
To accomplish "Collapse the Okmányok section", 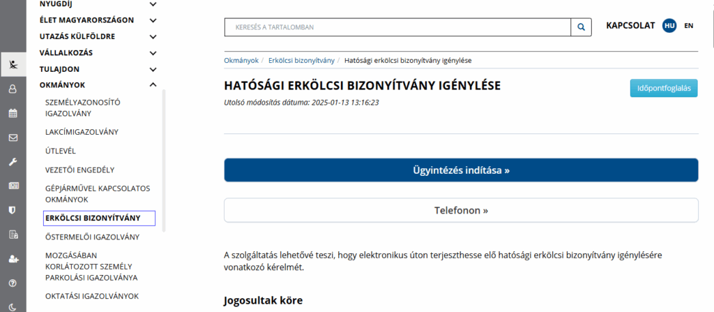I will coord(153,85).
